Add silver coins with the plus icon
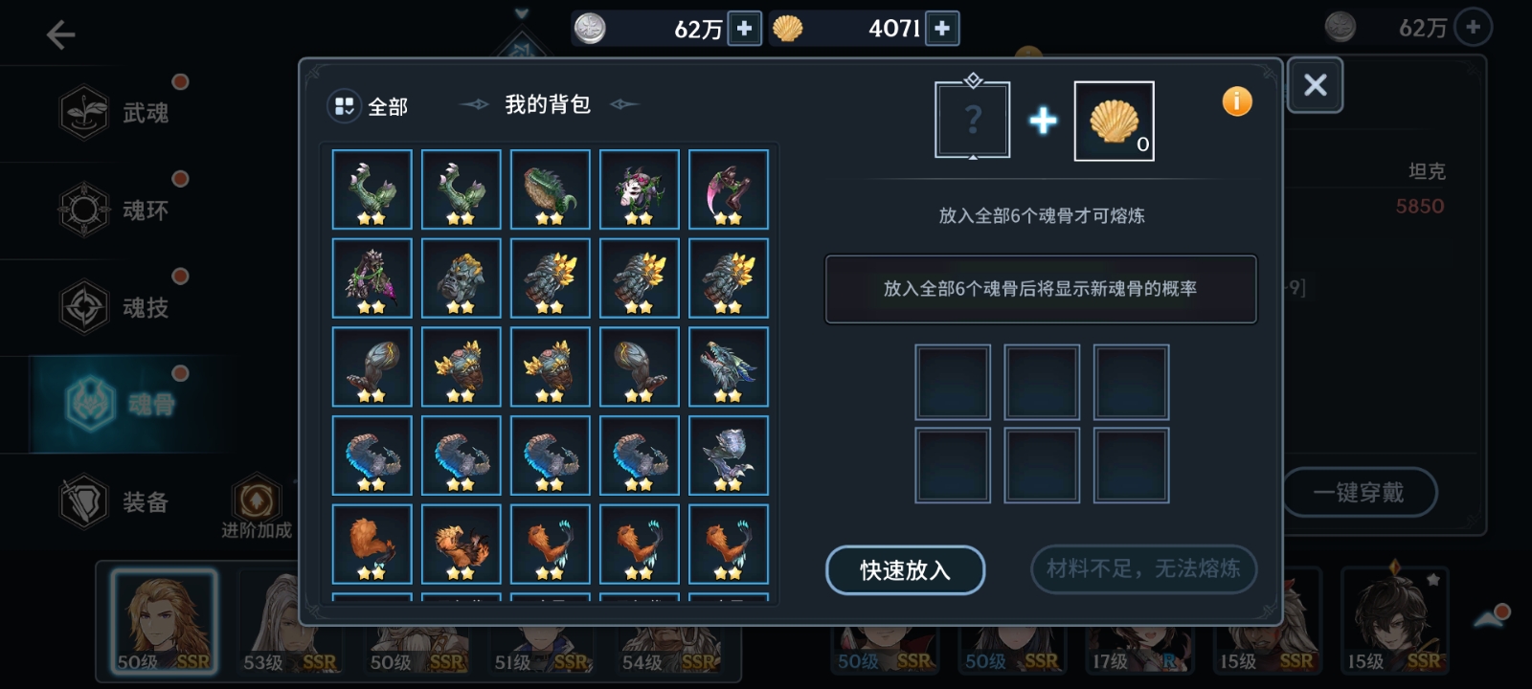 tap(745, 29)
